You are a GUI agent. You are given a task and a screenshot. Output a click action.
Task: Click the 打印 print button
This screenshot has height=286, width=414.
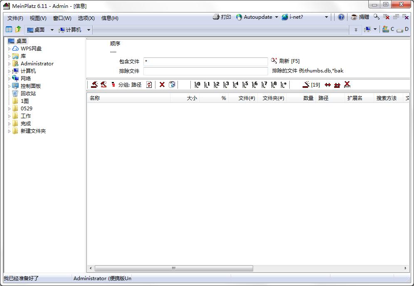[x=222, y=17]
